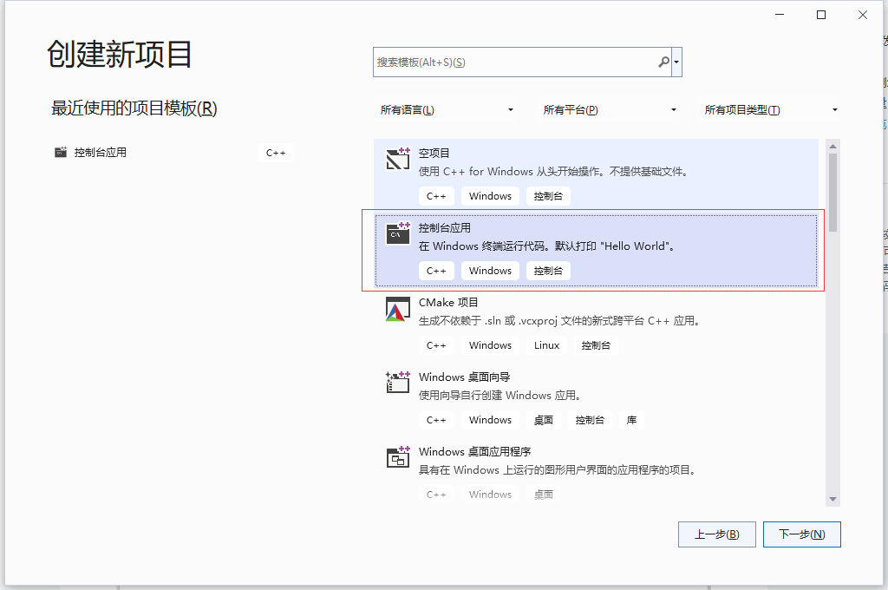Close the 创建新项目 dialog
Screen dimensions: 888x590
coord(863,15)
